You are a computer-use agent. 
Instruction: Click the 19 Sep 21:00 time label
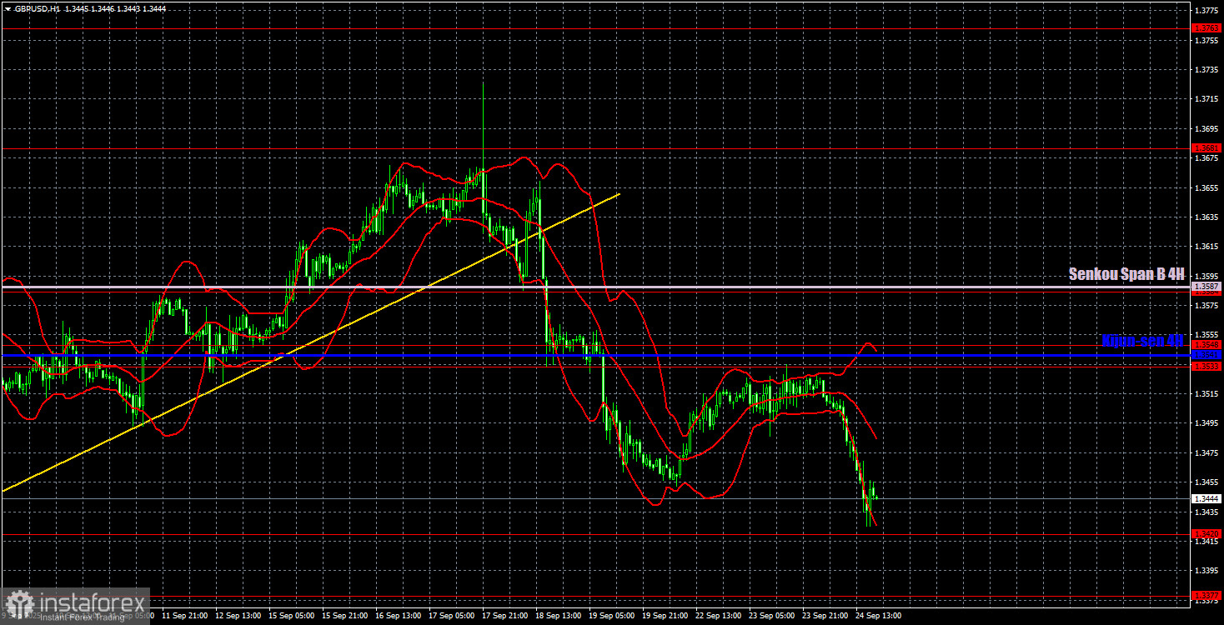coord(665,616)
